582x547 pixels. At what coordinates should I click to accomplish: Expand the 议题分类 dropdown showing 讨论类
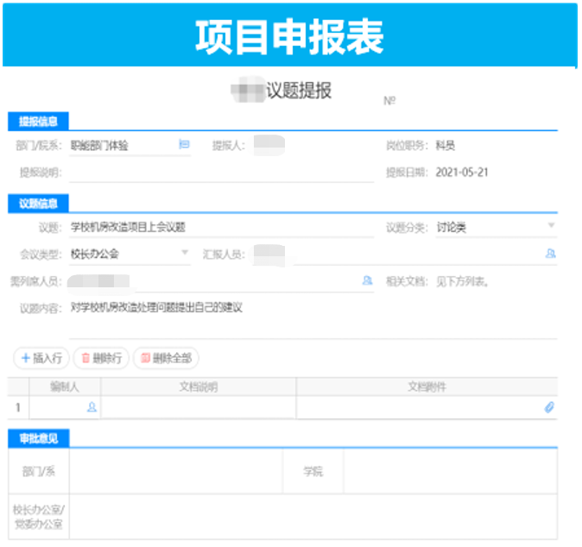point(551,225)
